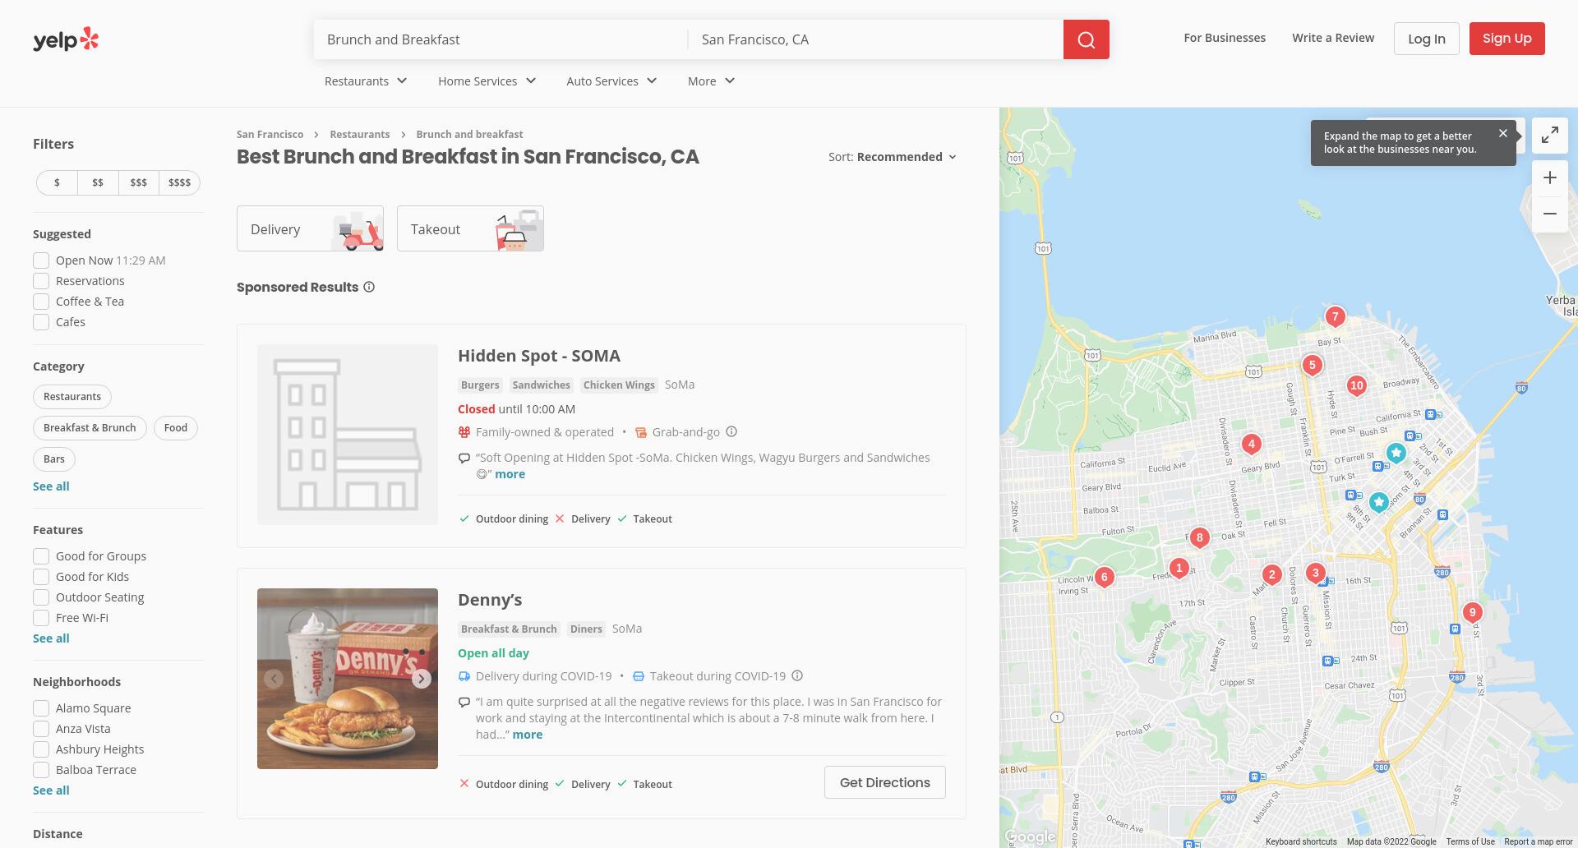Click the Yelp logo
Image resolution: width=1578 pixels, height=848 pixels.
pyautogui.click(x=66, y=39)
